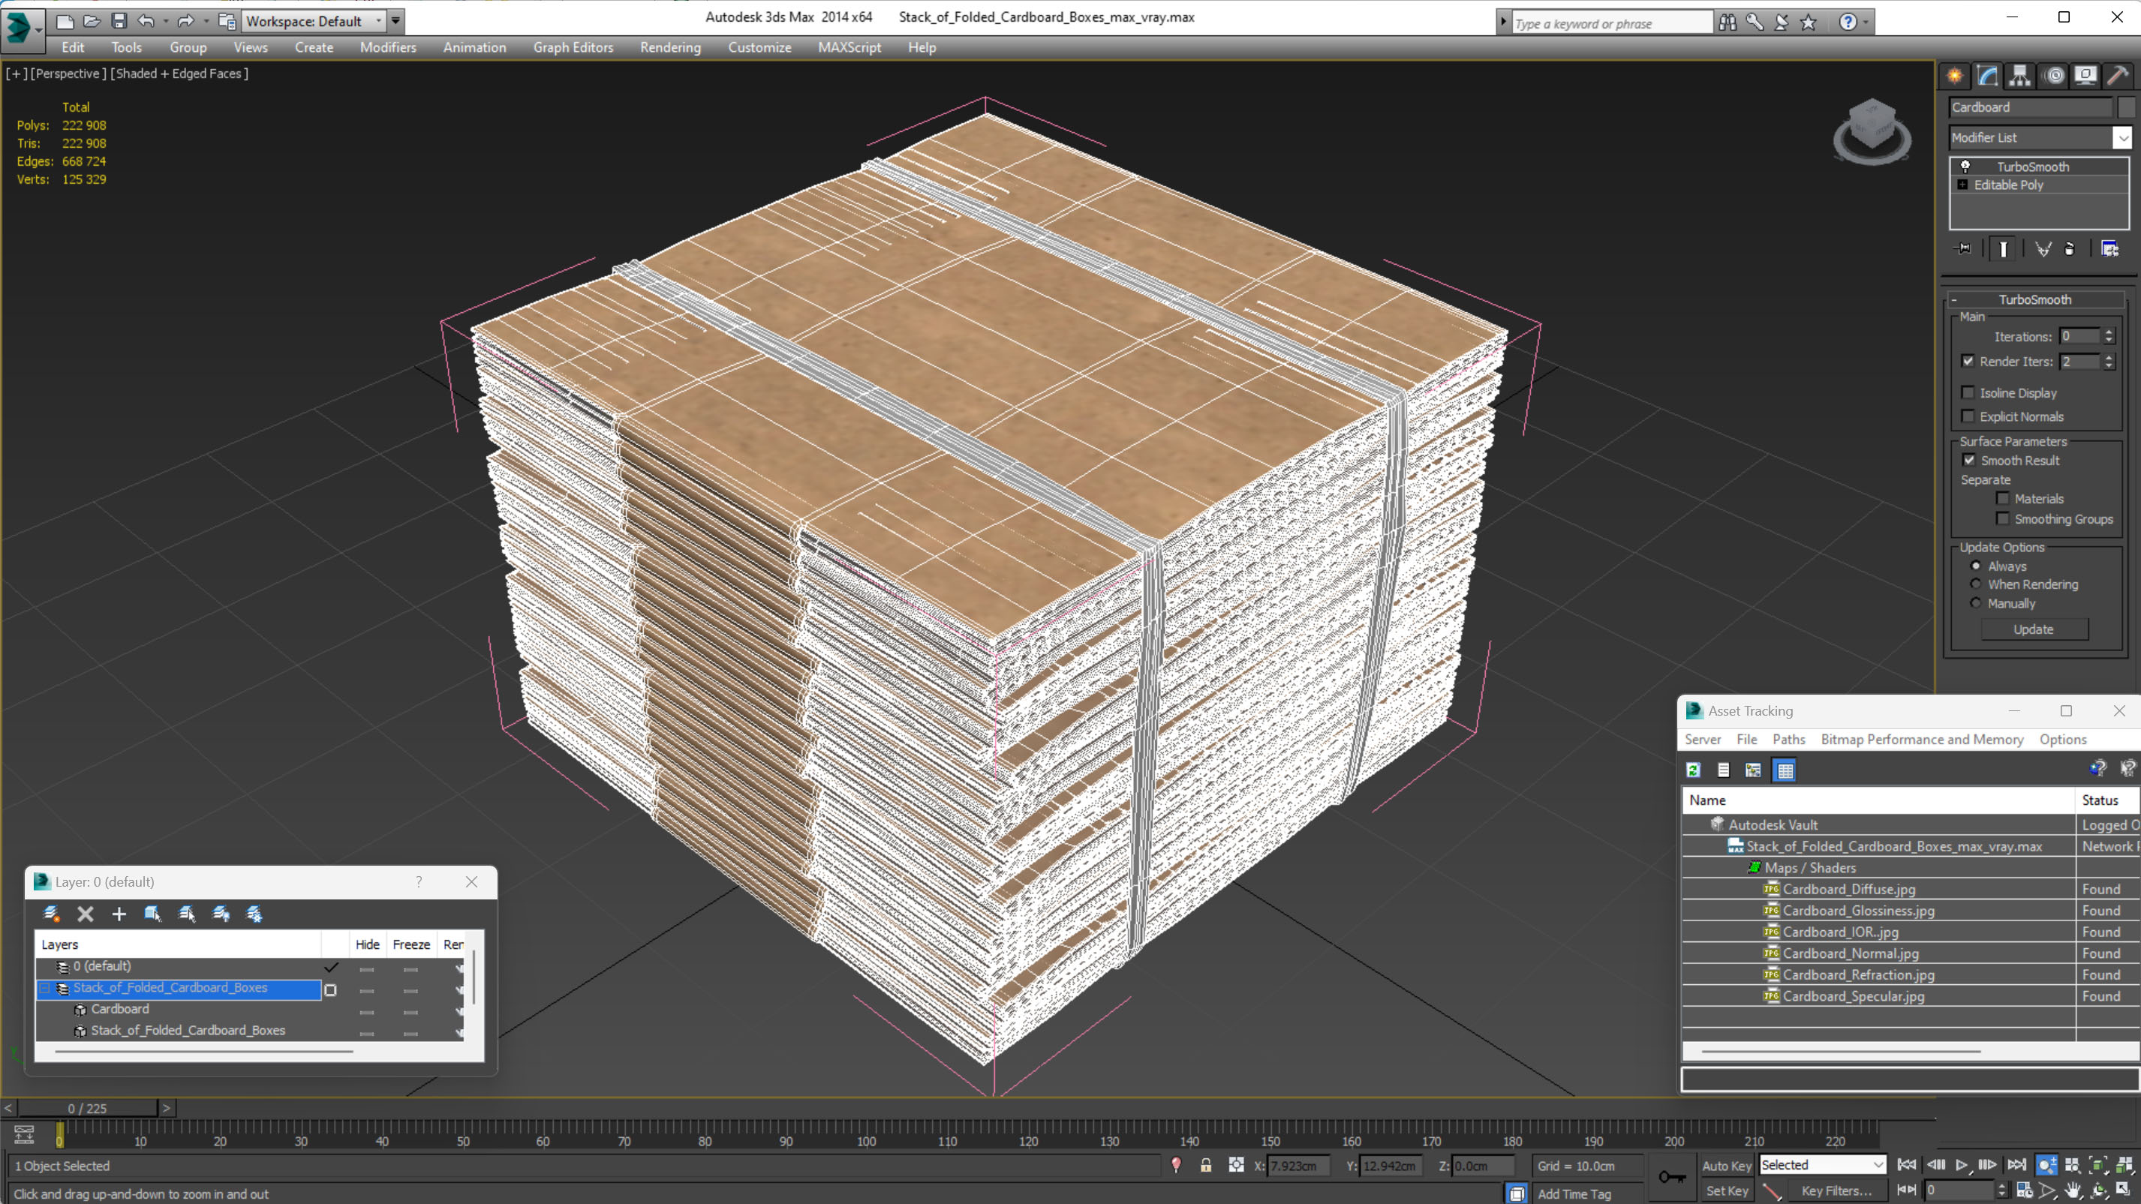Open the Utilities panel hammer icon
The image size is (2141, 1204).
click(x=2117, y=77)
